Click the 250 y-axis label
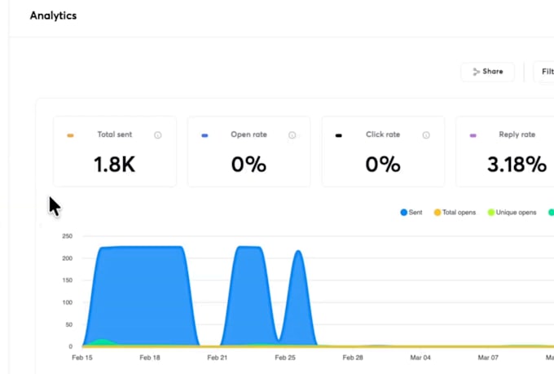 pyautogui.click(x=67, y=236)
